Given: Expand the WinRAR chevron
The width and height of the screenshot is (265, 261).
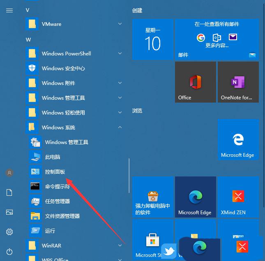Looking at the screenshot, I should (x=120, y=245).
